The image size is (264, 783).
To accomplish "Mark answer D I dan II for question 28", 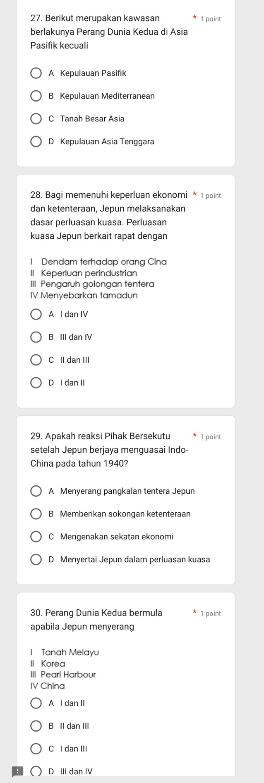I will click(36, 383).
